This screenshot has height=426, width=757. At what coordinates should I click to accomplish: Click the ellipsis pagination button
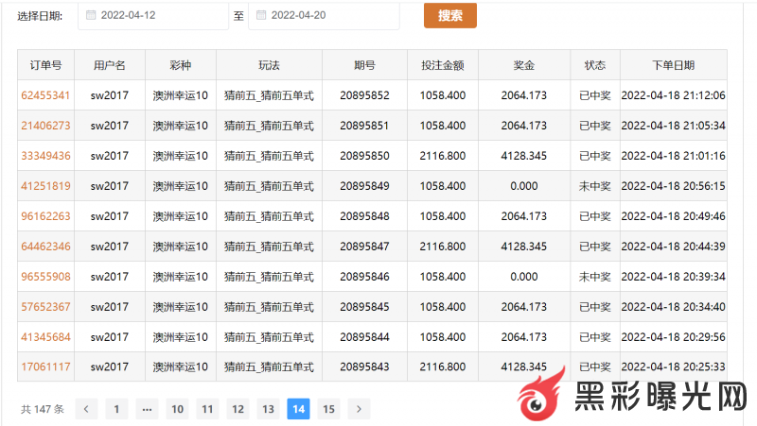pos(147,409)
